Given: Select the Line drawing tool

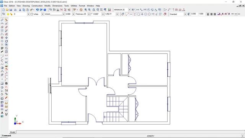Looking at the screenshot, I should [x=2, y=57].
